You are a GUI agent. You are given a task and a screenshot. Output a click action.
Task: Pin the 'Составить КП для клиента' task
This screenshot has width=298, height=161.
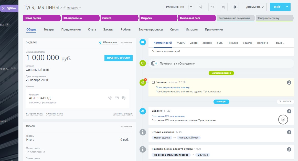[x=283, y=120]
